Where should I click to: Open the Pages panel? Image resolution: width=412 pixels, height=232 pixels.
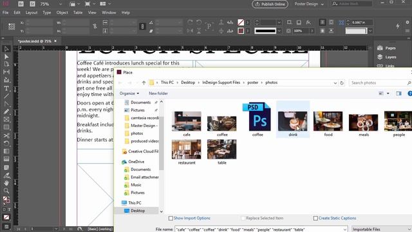click(386, 48)
